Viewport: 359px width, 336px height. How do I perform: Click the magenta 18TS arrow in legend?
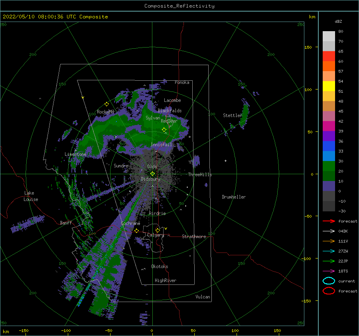[x=329, y=271]
